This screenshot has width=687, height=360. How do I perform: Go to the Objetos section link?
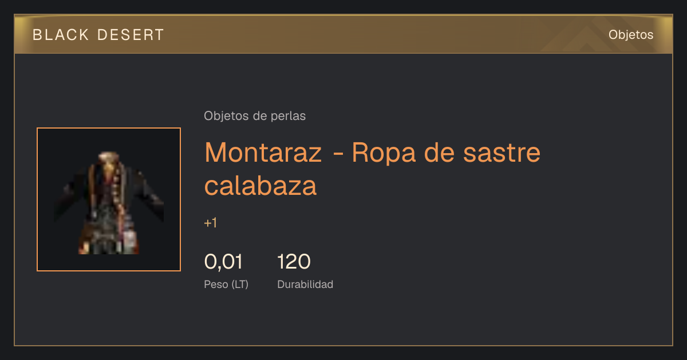click(x=631, y=35)
